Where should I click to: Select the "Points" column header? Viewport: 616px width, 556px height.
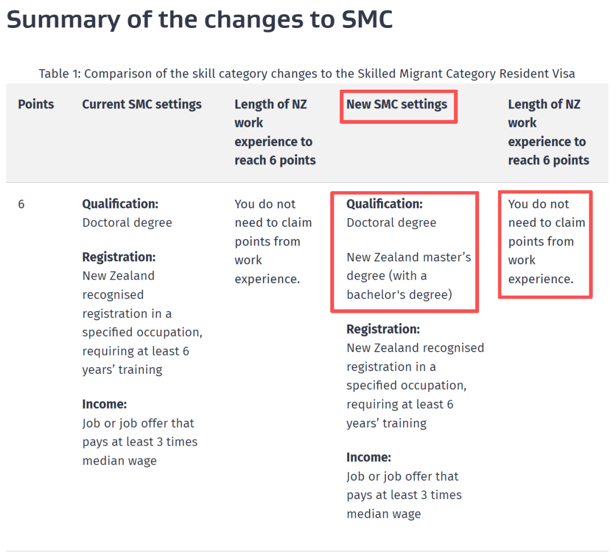pyautogui.click(x=36, y=104)
